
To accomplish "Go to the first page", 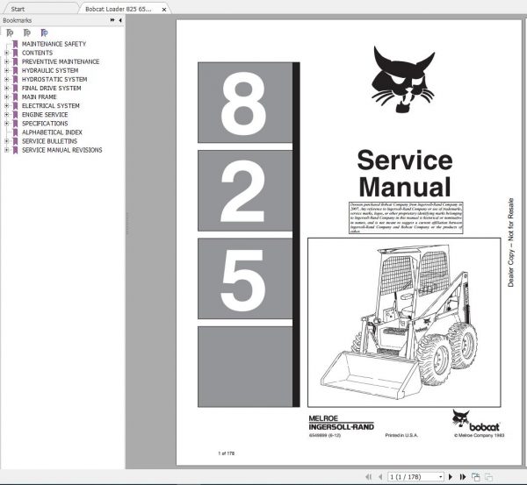I will tap(369, 476).
